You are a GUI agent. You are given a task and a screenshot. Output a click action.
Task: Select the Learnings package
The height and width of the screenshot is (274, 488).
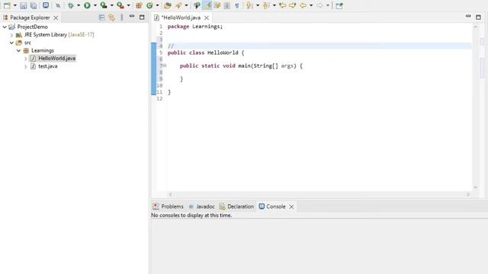(x=43, y=50)
